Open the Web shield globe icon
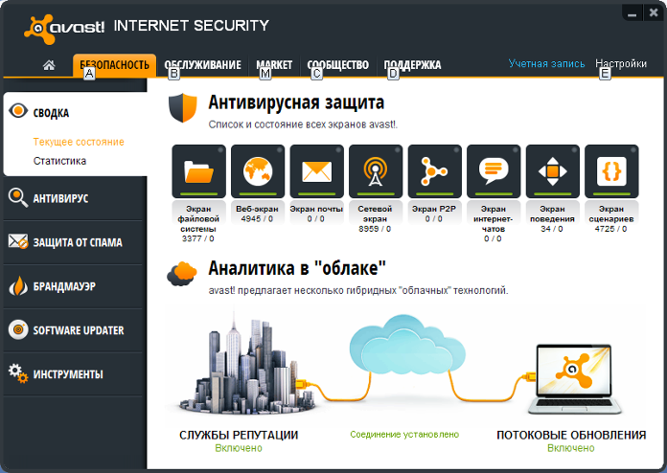 click(258, 171)
